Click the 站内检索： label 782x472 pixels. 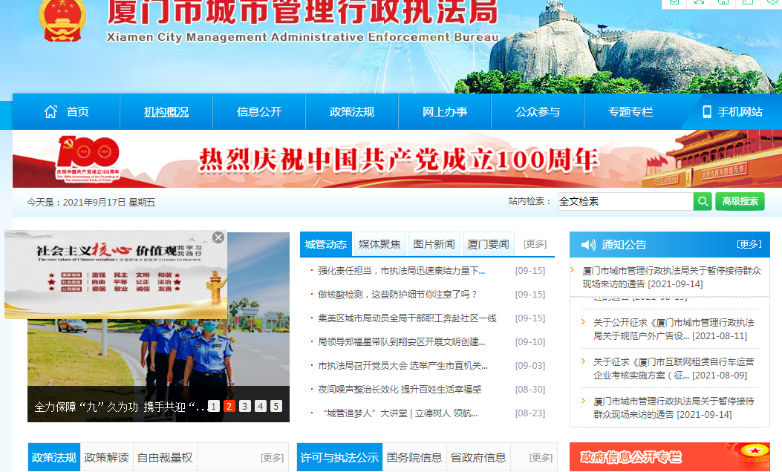point(530,201)
